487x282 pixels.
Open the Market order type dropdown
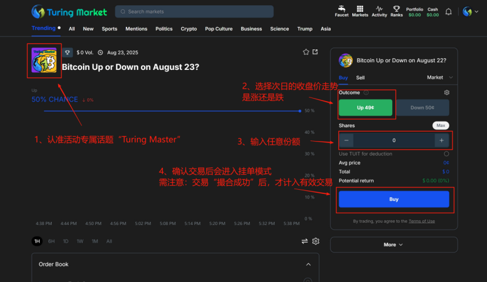pyautogui.click(x=439, y=78)
